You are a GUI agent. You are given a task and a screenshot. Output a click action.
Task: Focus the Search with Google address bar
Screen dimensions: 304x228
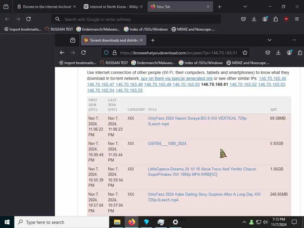tap(136, 19)
